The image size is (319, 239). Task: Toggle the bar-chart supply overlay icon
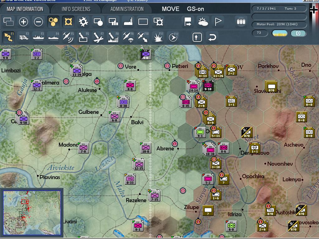coord(113,22)
